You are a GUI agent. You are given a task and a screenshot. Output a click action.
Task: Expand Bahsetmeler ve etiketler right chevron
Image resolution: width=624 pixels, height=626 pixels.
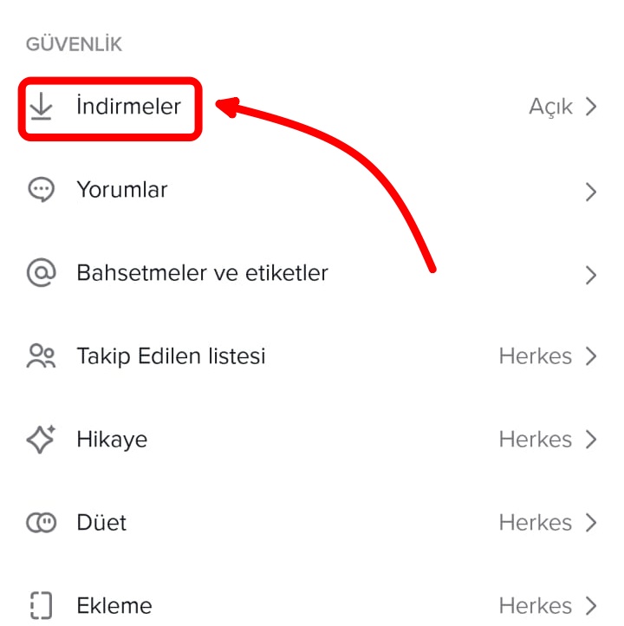pyautogui.click(x=591, y=275)
